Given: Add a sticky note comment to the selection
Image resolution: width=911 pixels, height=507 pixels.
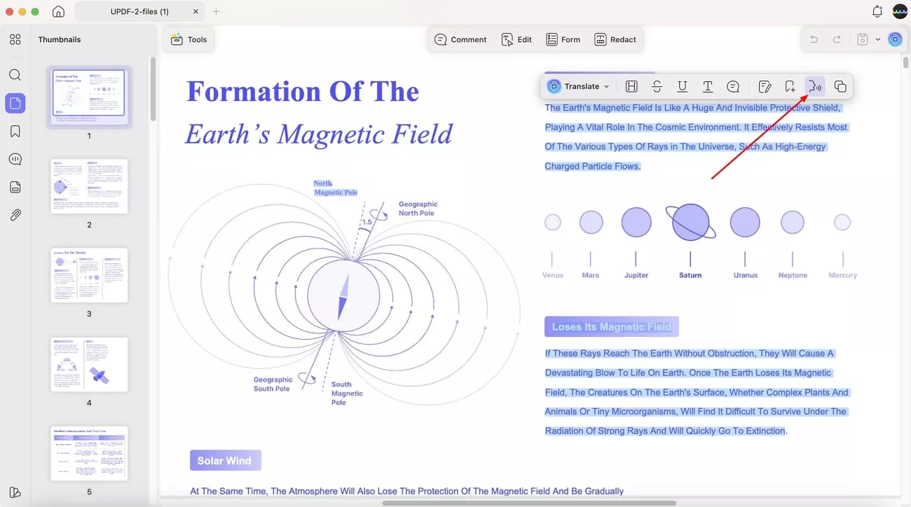Looking at the screenshot, I should [x=733, y=87].
